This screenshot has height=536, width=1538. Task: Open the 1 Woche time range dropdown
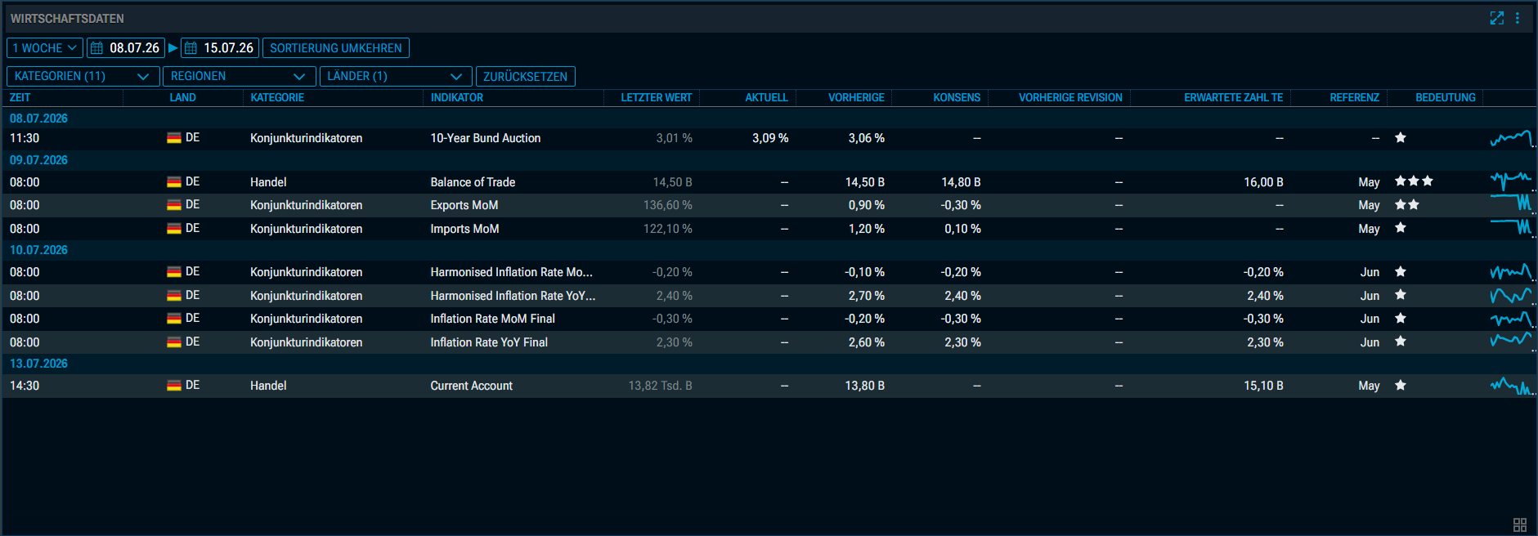(x=45, y=48)
